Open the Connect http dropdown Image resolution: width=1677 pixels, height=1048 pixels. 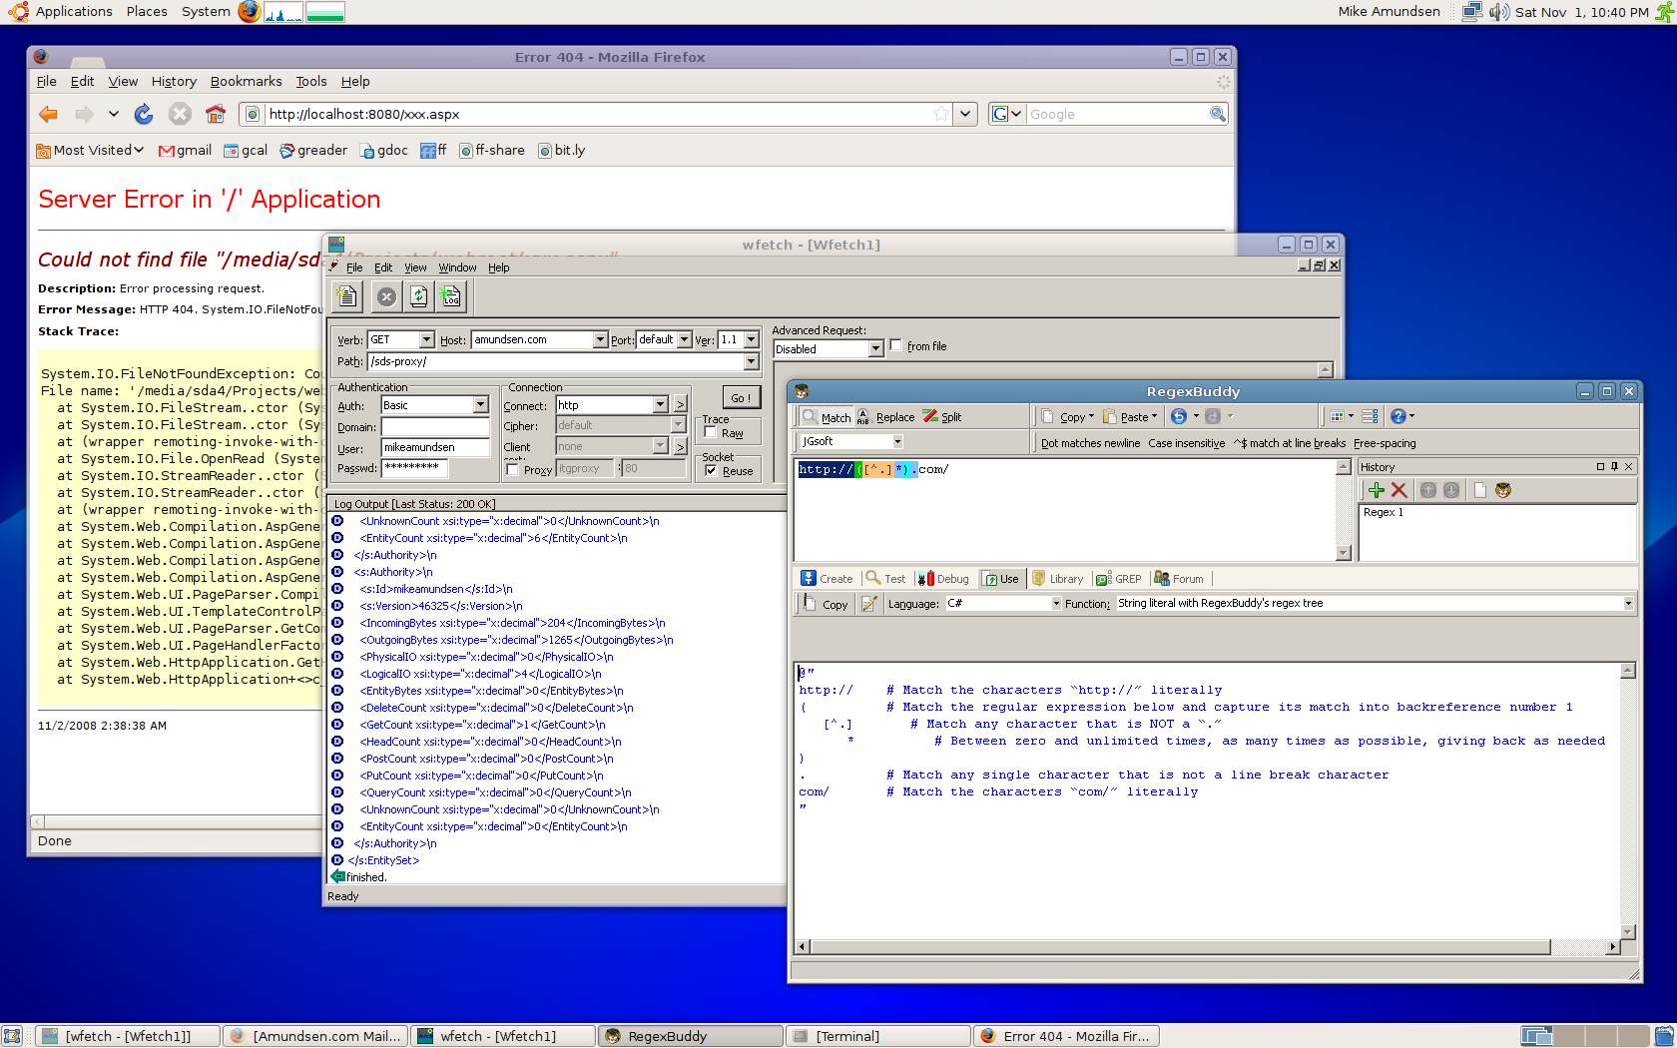click(x=660, y=405)
